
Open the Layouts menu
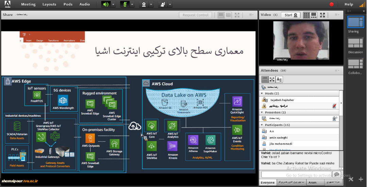click(49, 4)
